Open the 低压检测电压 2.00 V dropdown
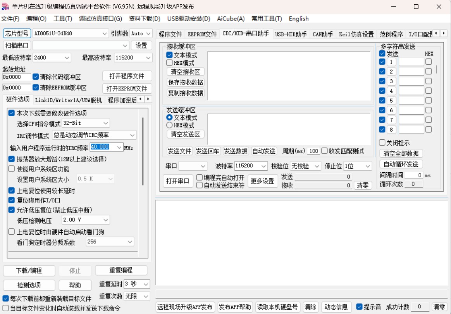The width and height of the screenshot is (451, 314). tap(105, 220)
